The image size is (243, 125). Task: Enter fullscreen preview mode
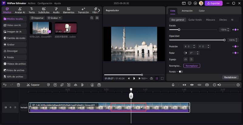pyautogui.click(x=162, y=78)
